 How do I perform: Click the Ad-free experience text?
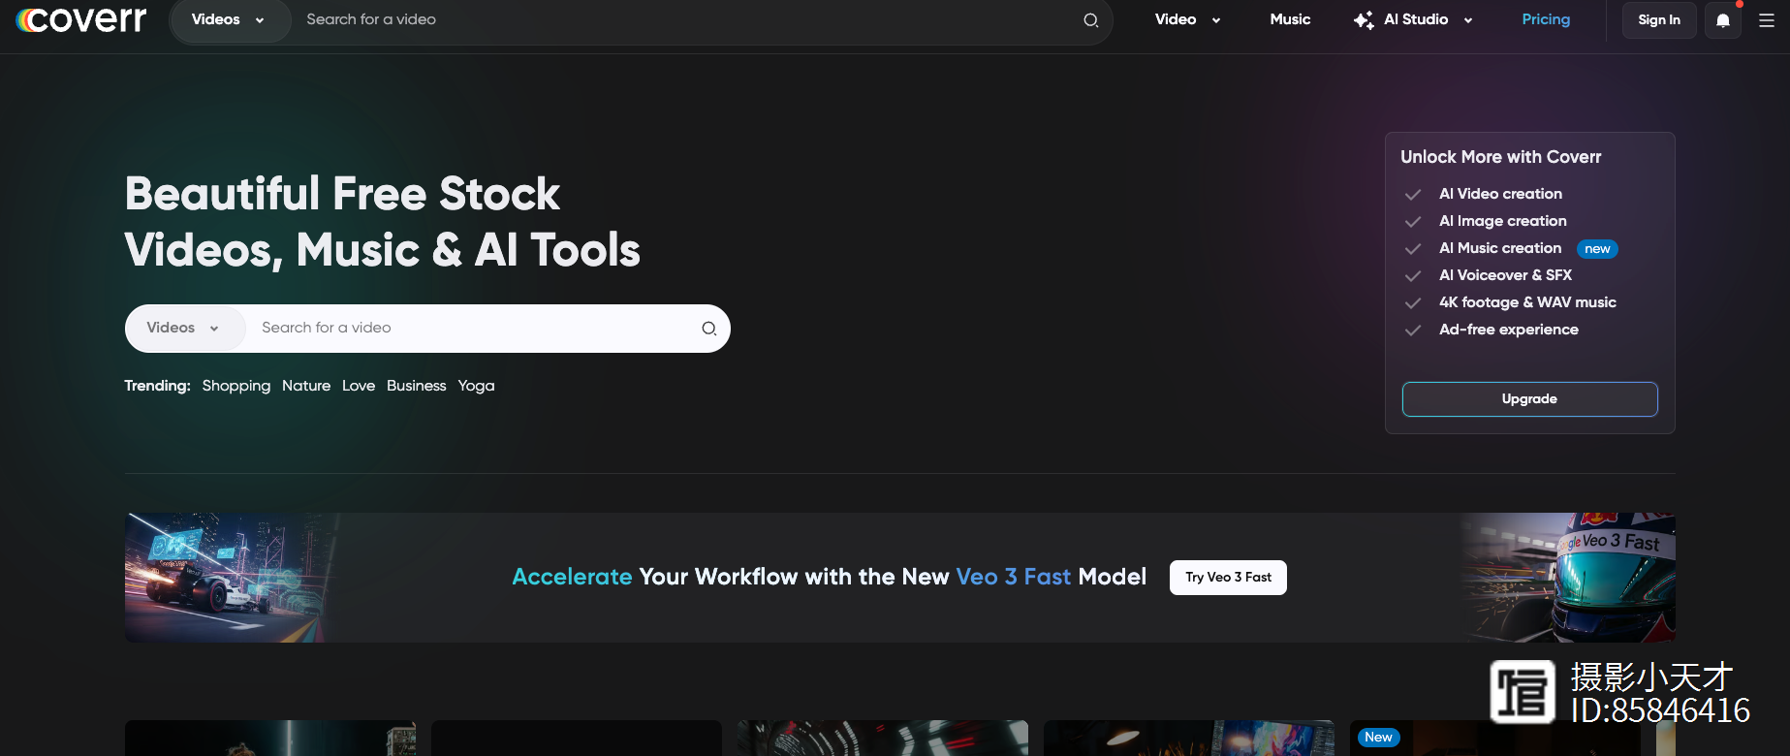[x=1508, y=330]
